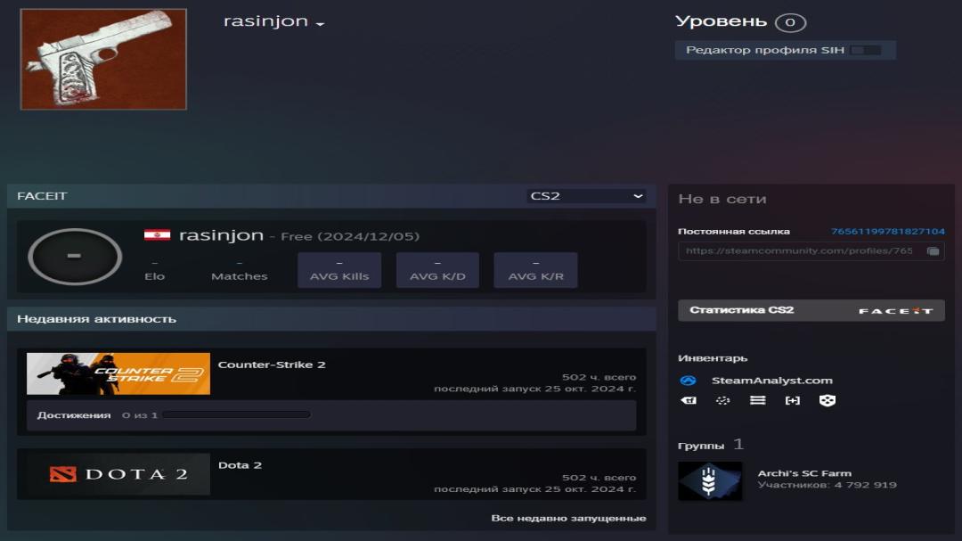Open the Archi's SC Farm group link
The height and width of the screenshot is (541, 962).
[x=804, y=473]
